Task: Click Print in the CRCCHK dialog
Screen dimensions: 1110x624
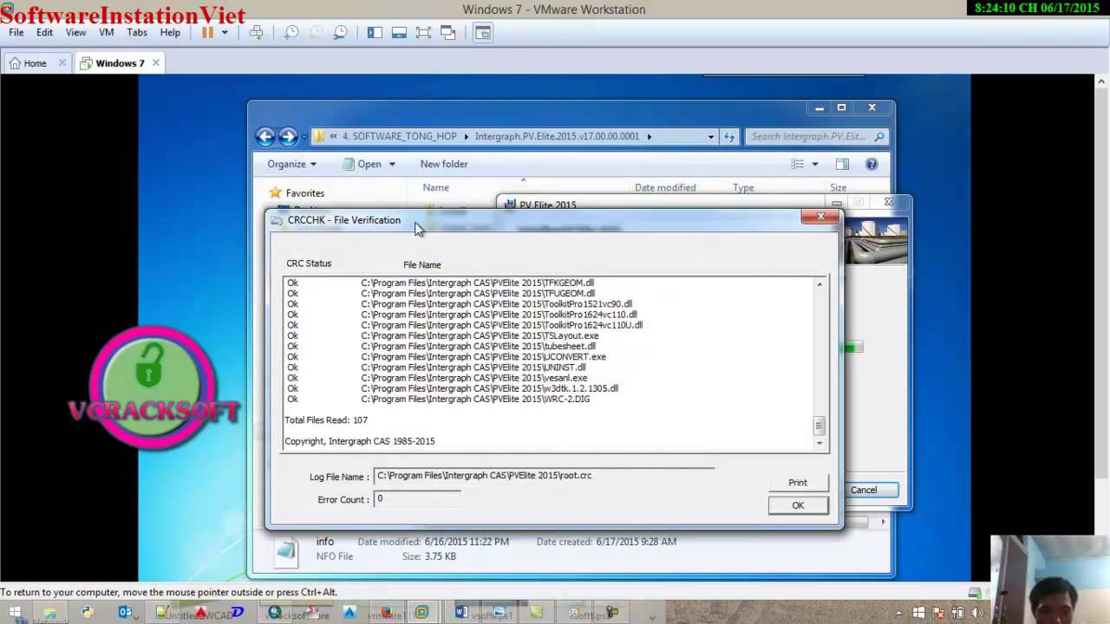Action: click(798, 483)
